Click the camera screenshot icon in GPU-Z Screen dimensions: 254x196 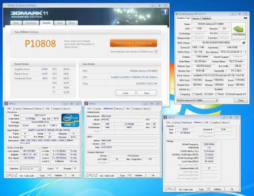coord(245,18)
